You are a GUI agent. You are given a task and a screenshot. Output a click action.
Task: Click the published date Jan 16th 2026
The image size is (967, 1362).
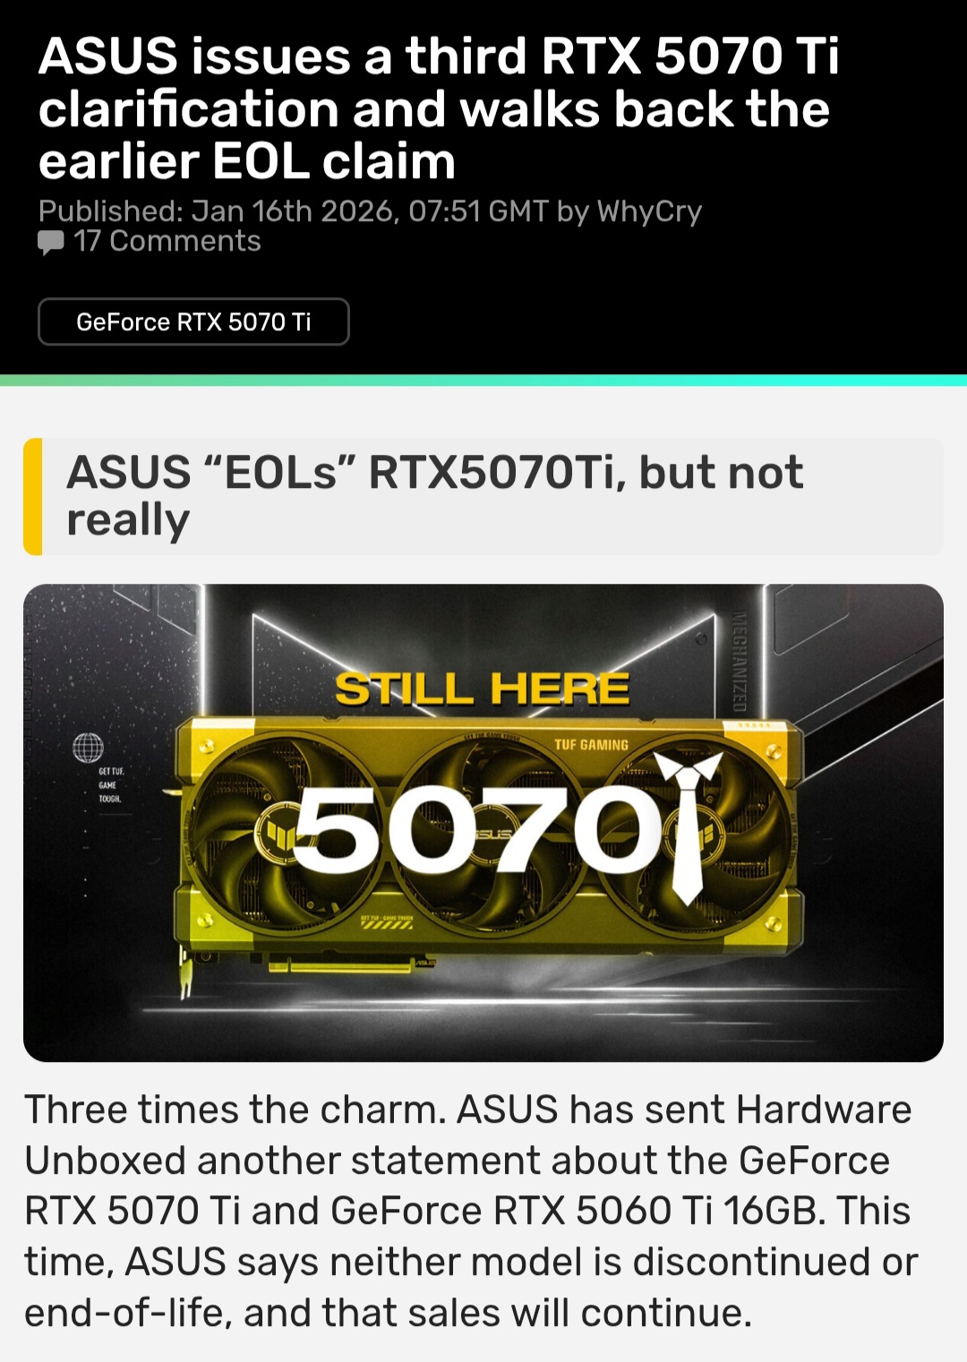coord(292,211)
